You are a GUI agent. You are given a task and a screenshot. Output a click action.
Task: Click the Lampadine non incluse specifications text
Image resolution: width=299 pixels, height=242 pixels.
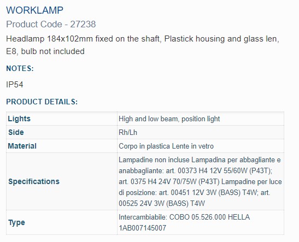click(x=200, y=181)
